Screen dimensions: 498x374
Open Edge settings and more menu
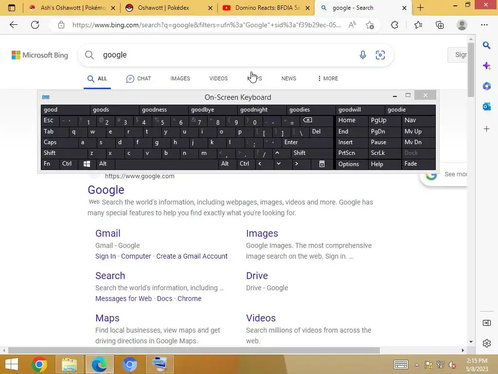pos(484,25)
